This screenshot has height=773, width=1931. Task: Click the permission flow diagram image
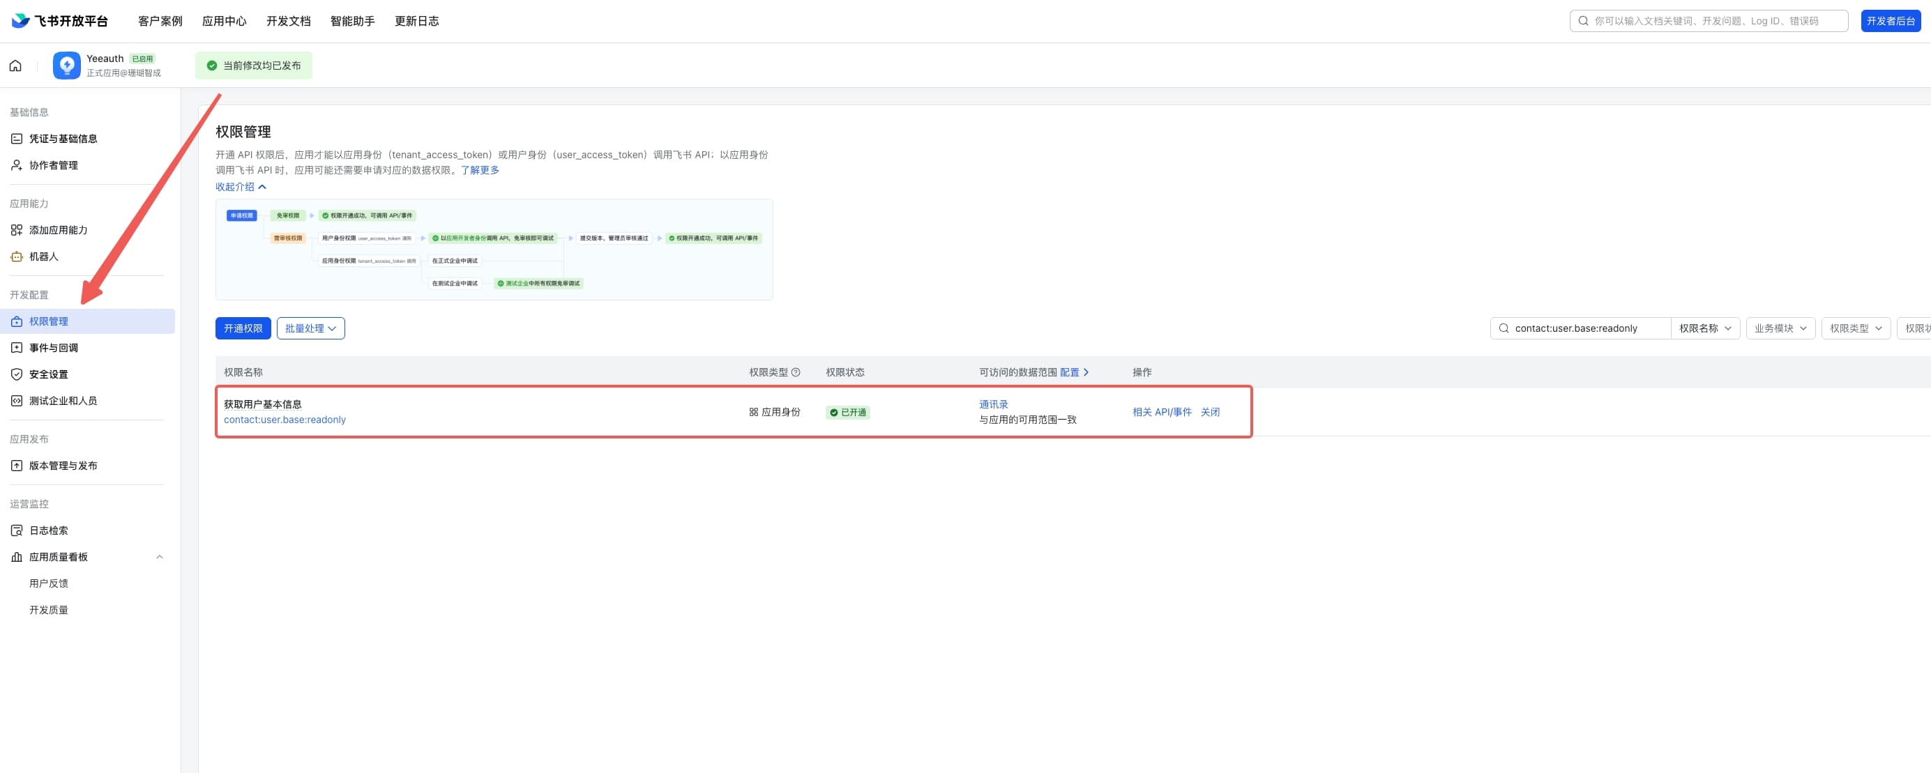[494, 250]
